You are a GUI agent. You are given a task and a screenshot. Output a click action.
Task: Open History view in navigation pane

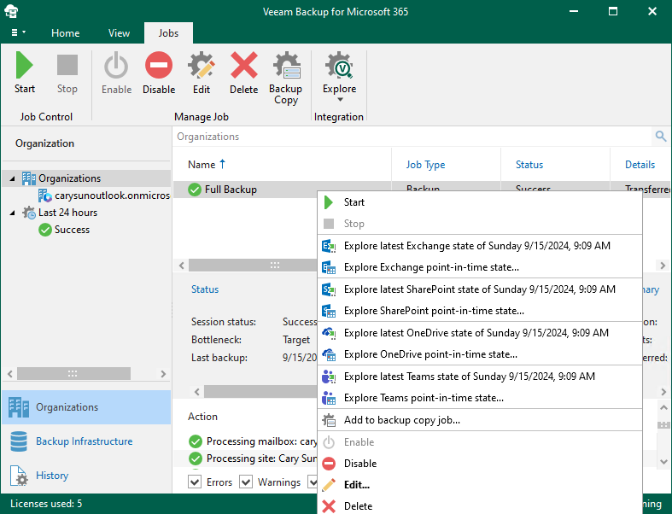click(x=86, y=476)
